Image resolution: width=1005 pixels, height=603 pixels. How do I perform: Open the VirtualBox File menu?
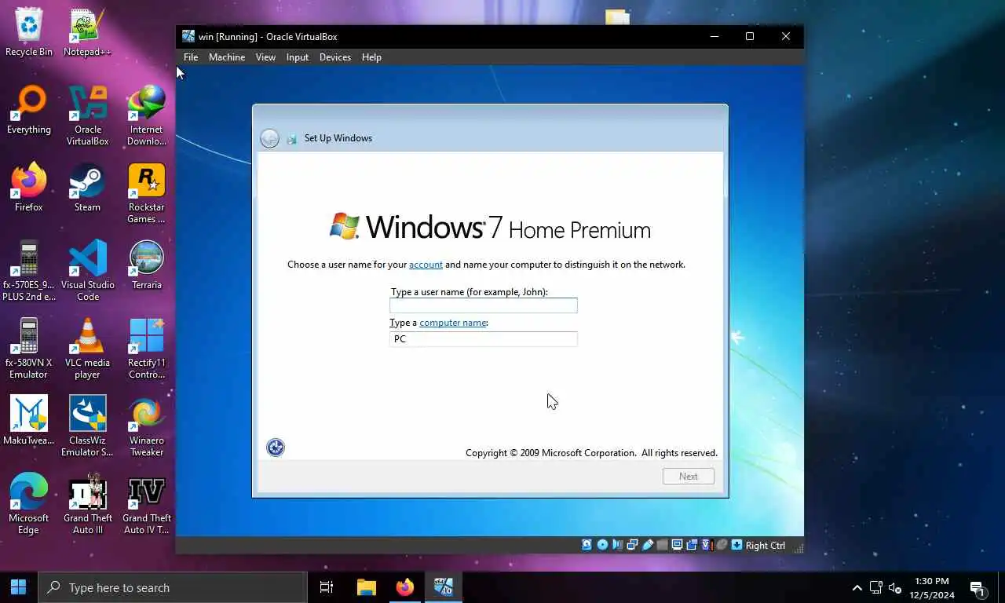click(x=191, y=57)
